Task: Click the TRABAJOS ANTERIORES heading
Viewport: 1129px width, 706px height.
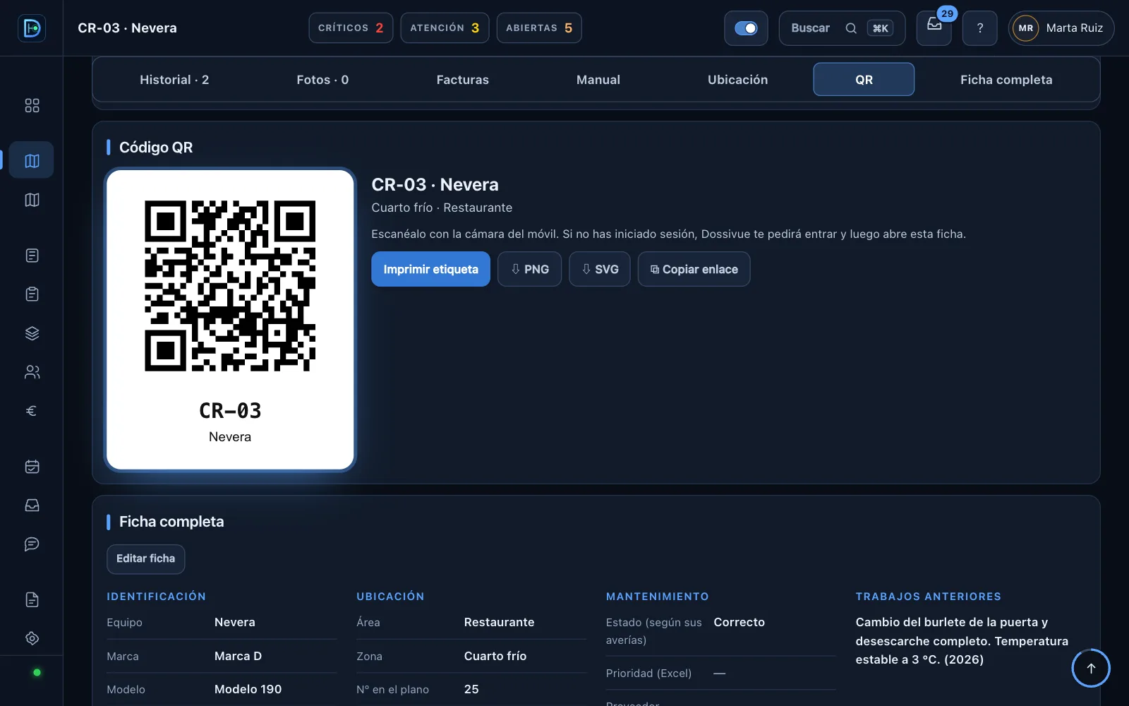Action: click(x=929, y=597)
